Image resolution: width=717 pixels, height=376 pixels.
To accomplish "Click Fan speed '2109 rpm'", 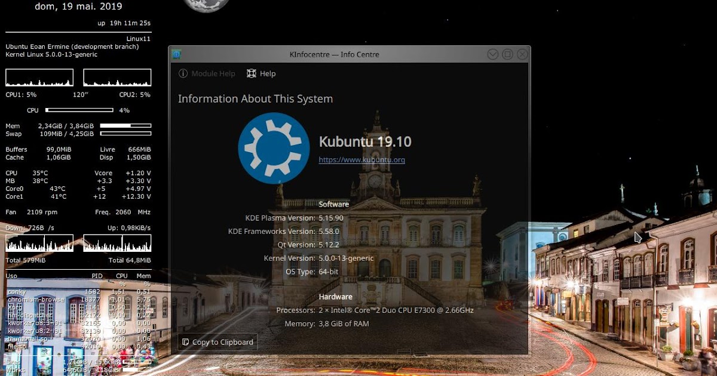I will click(x=42, y=212).
